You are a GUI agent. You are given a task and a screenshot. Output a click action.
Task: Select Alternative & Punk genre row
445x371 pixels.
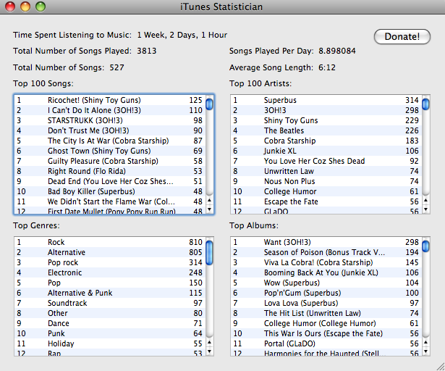coord(110,293)
